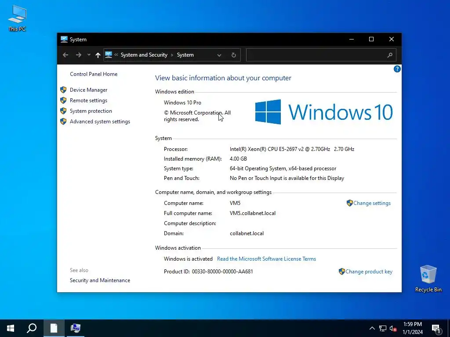Click the computer icon in the address bar
Screen dimensions: 450x337
point(109,55)
